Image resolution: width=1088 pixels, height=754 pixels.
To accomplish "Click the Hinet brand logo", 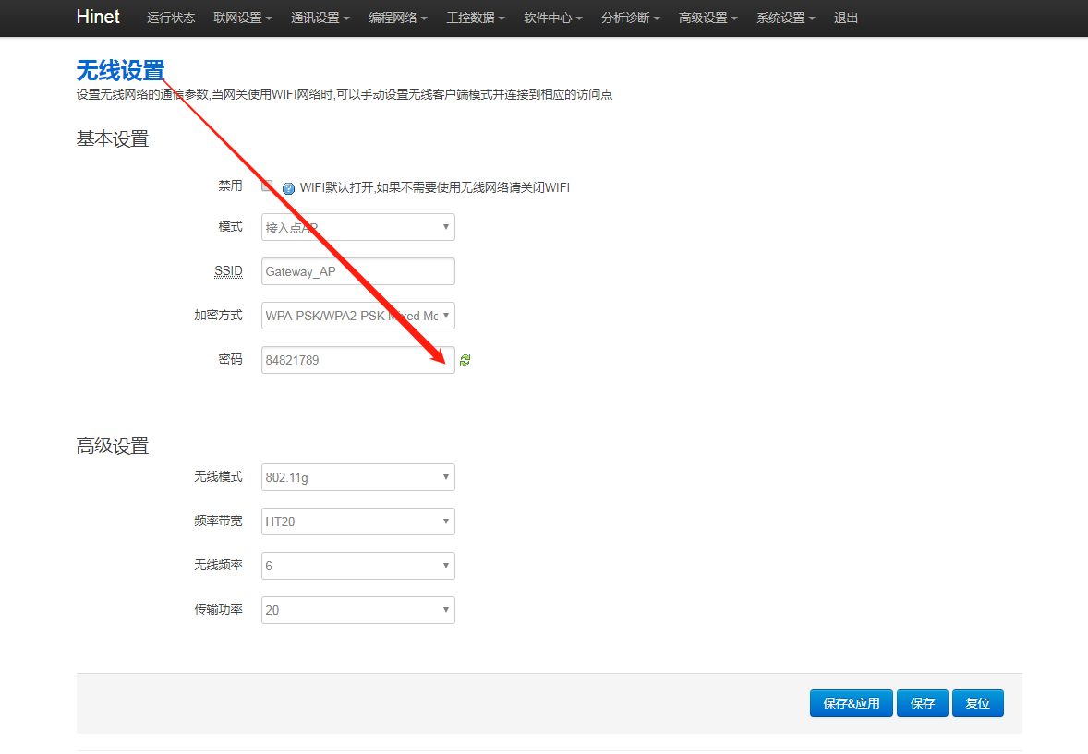I will [98, 17].
